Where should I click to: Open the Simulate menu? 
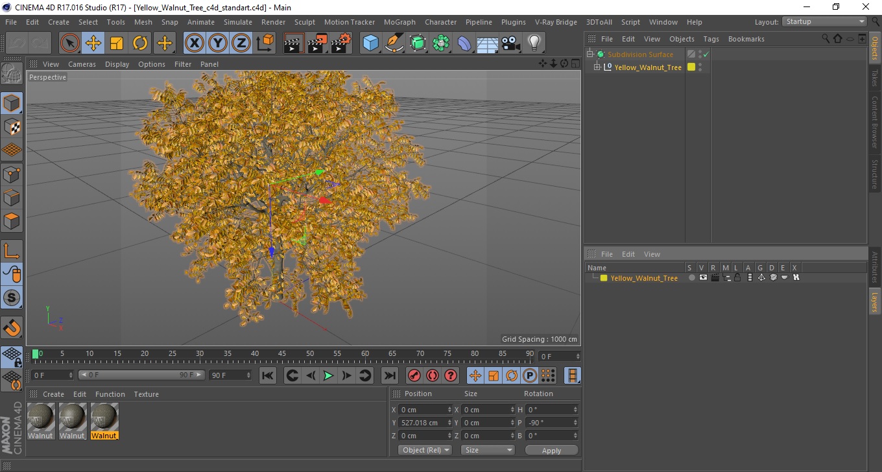coord(238,22)
